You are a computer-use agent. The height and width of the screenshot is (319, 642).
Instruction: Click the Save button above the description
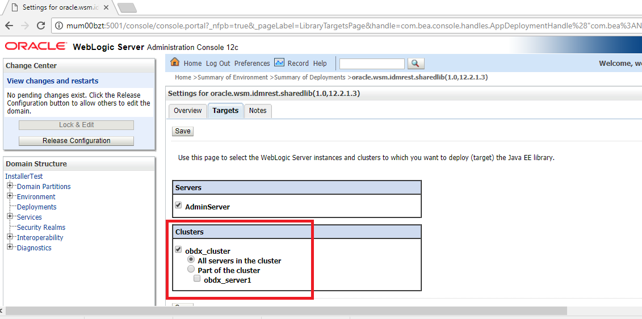(x=183, y=131)
